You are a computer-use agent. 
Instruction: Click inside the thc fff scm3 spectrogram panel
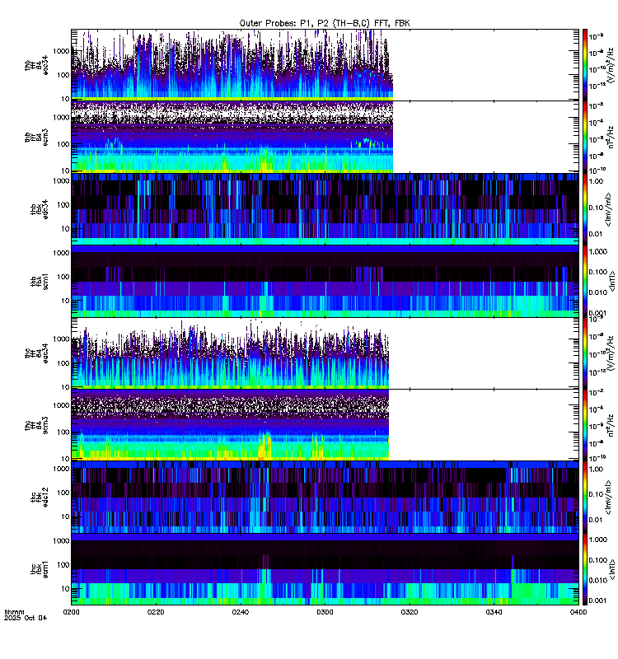[x=325, y=425]
